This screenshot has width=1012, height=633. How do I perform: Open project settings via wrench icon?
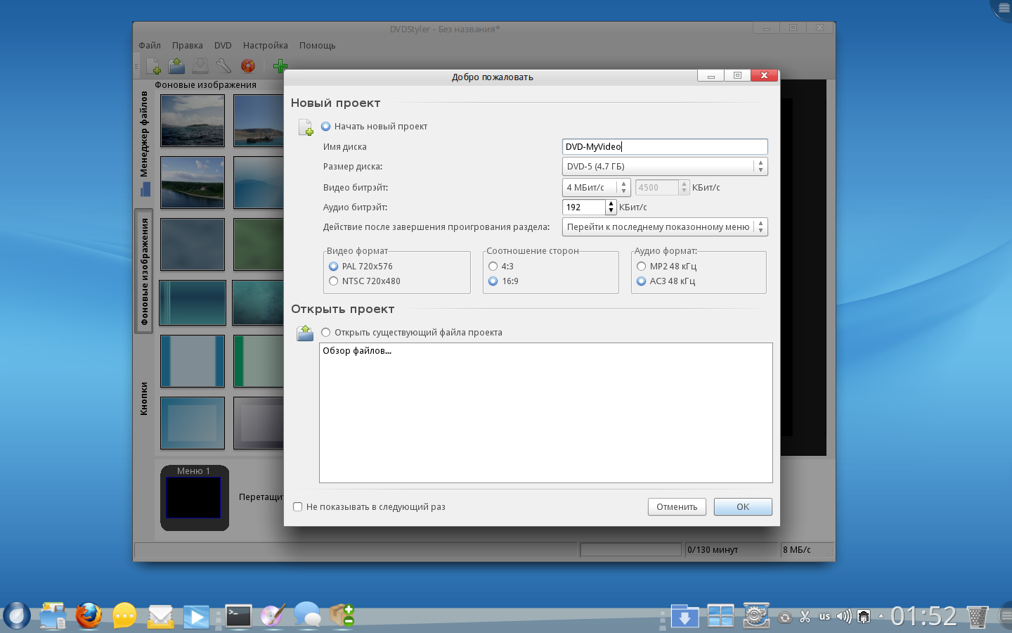(223, 66)
